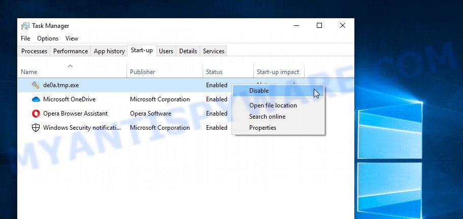
Task: Switch to the Users tab
Action: pos(166,51)
